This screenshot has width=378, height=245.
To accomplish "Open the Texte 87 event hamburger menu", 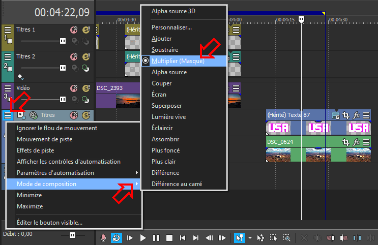I will click(366, 115).
